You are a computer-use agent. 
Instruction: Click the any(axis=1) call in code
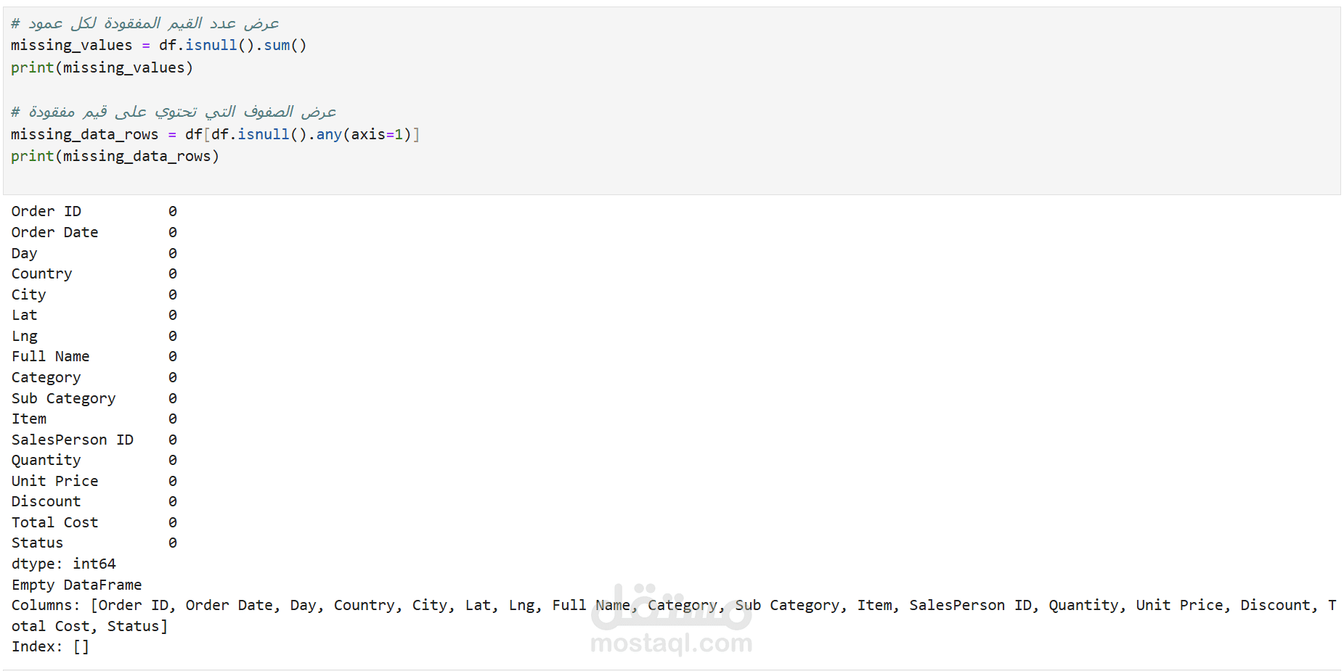[363, 134]
